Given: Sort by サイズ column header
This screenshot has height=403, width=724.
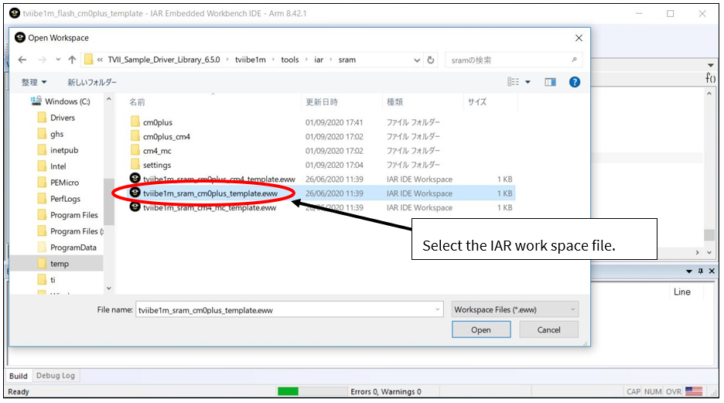Looking at the screenshot, I should click(x=477, y=102).
